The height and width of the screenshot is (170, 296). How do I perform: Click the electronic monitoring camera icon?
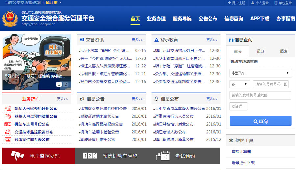coord(17,156)
